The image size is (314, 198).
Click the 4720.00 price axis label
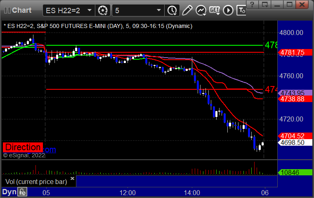(x=291, y=119)
